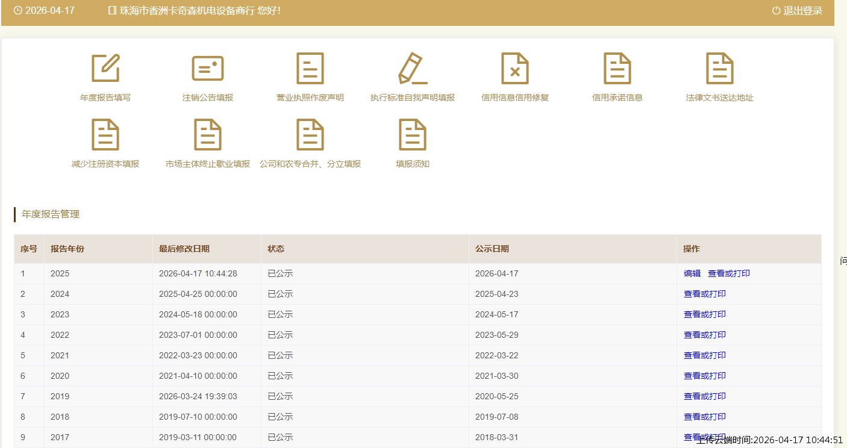Click 编辑 link for the 2025 report
This screenshot has width=847, height=448.
[692, 273]
